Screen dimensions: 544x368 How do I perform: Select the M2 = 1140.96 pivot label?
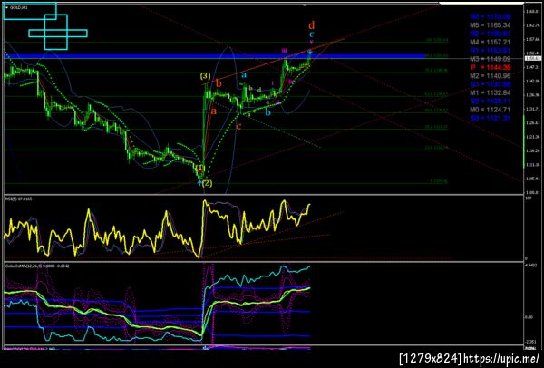click(x=491, y=75)
